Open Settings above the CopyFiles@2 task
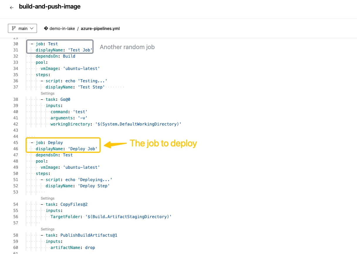Viewport: 357px width, 254px height. tap(47, 198)
